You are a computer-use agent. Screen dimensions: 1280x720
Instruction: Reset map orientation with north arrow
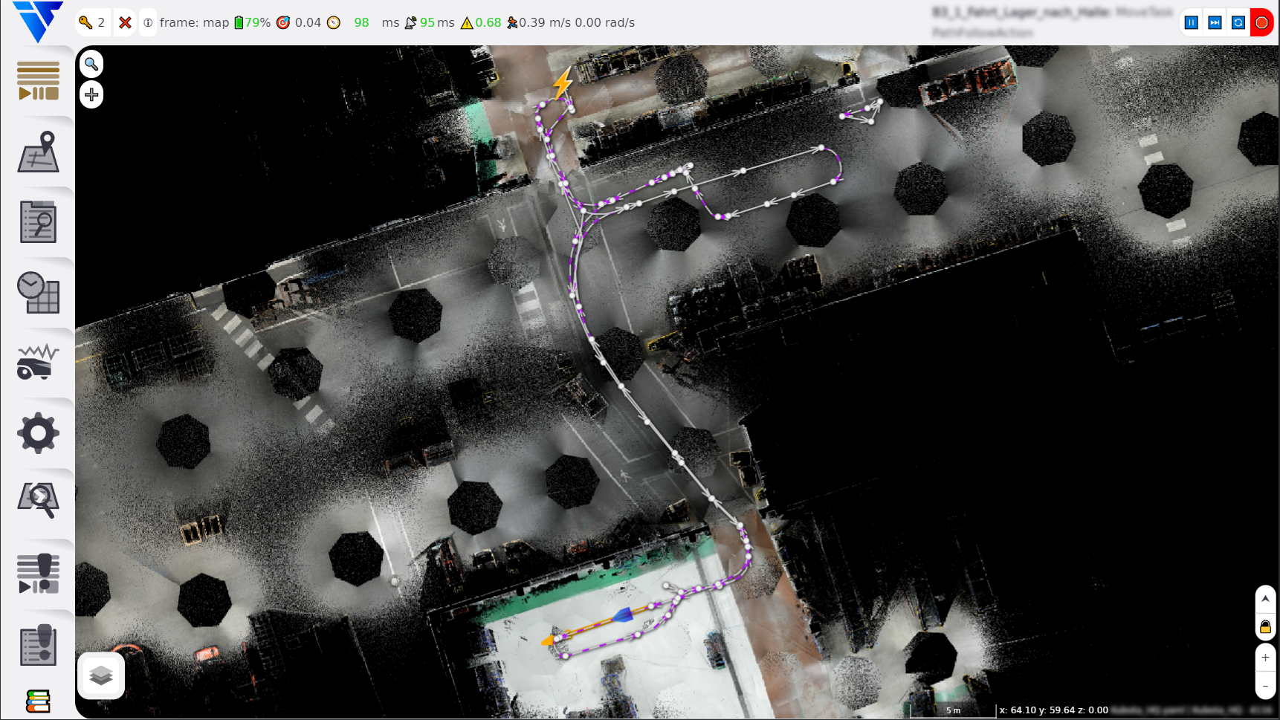click(1265, 599)
